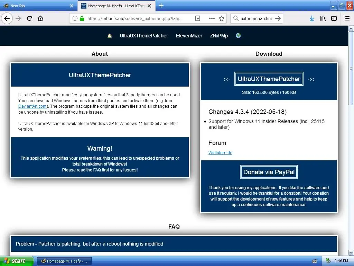
Task: Click the globe language icon
Action: point(238,36)
